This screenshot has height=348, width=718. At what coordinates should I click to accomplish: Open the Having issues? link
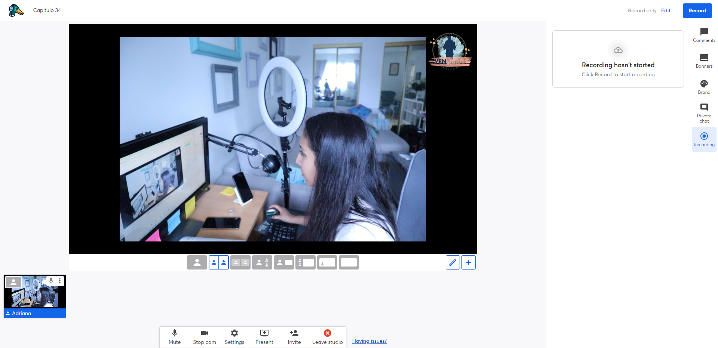pos(369,341)
